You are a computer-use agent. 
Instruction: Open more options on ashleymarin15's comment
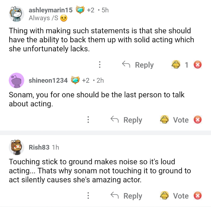tap(99, 65)
